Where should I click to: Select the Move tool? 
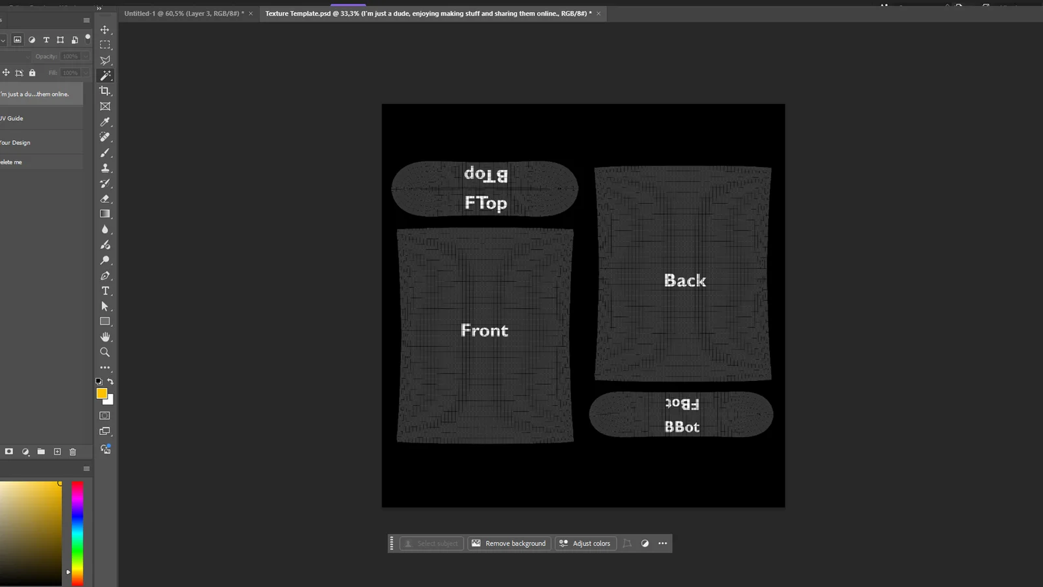[105, 29]
